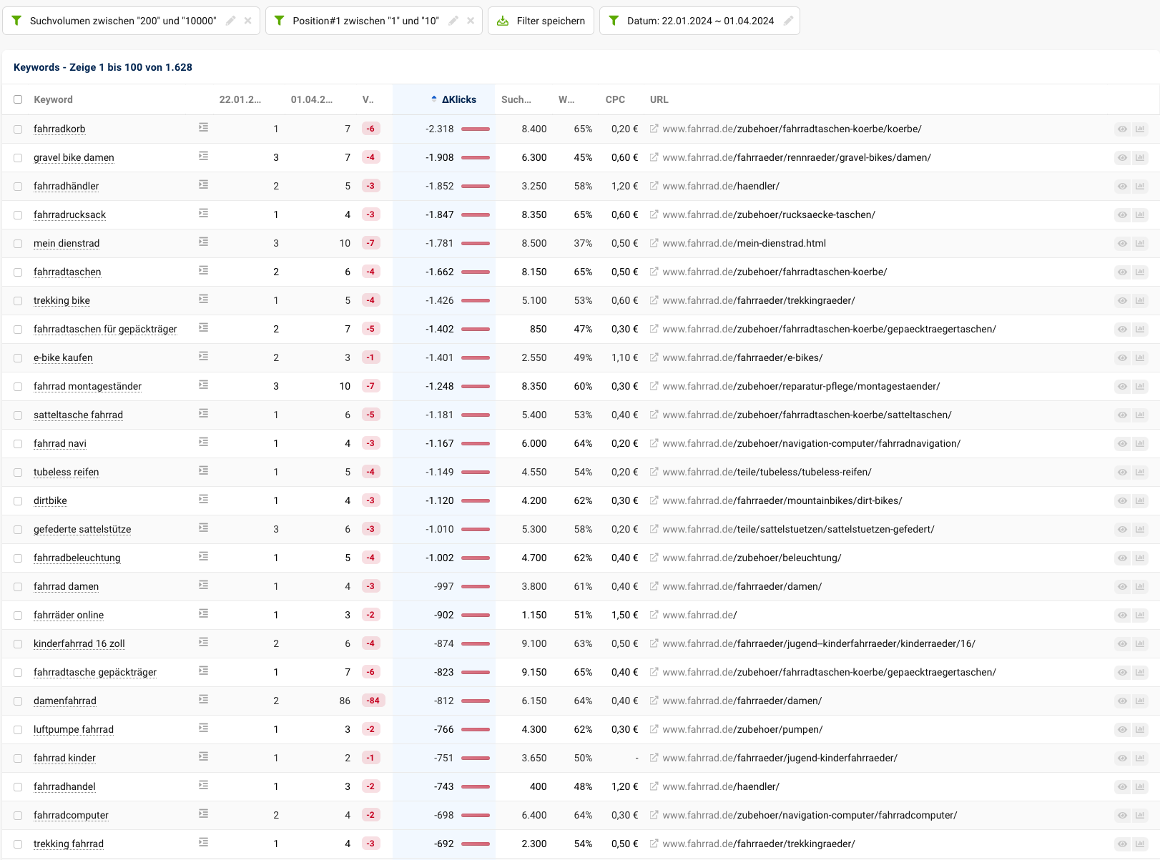Expand SERP details icon for fahrradrucksack
Viewport: 1160px width, 860px height.
(204, 213)
